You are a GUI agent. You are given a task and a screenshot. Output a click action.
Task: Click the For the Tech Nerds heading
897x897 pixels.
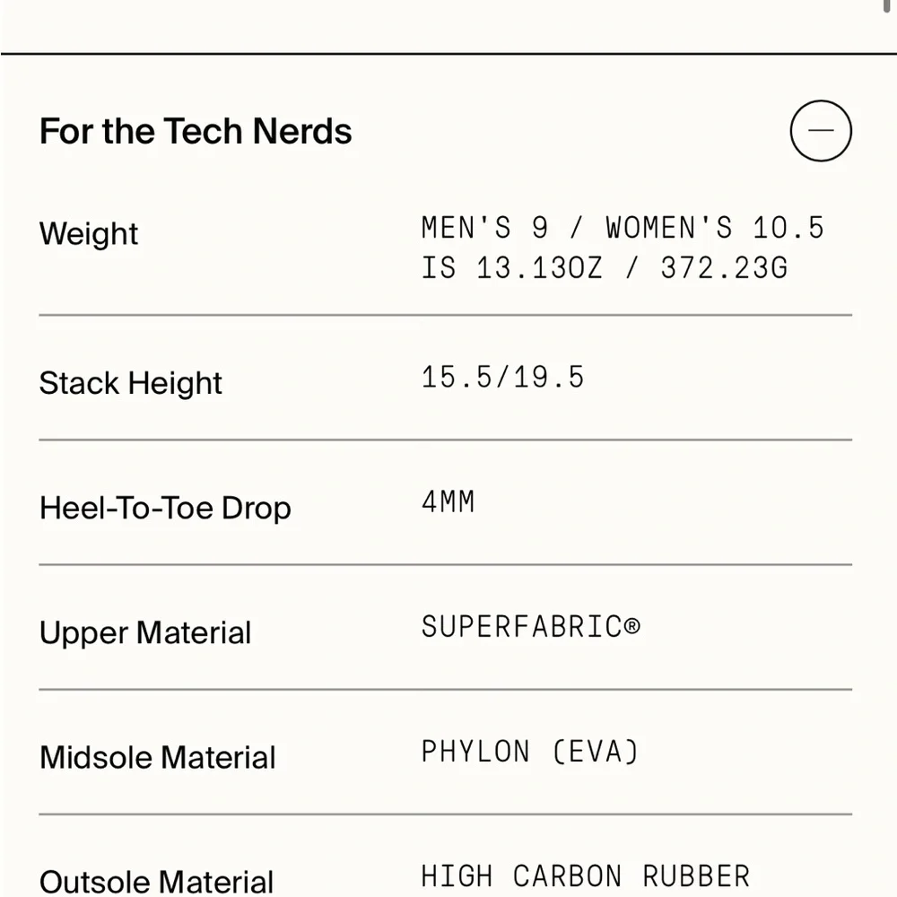pyautogui.click(x=196, y=132)
